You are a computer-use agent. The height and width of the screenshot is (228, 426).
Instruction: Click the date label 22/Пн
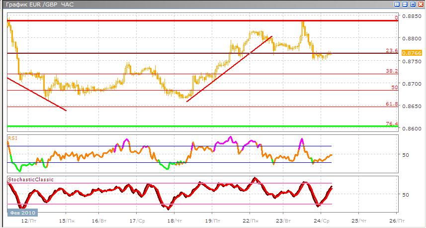[x=250, y=220]
